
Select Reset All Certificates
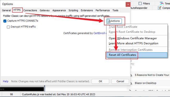tap(137, 55)
